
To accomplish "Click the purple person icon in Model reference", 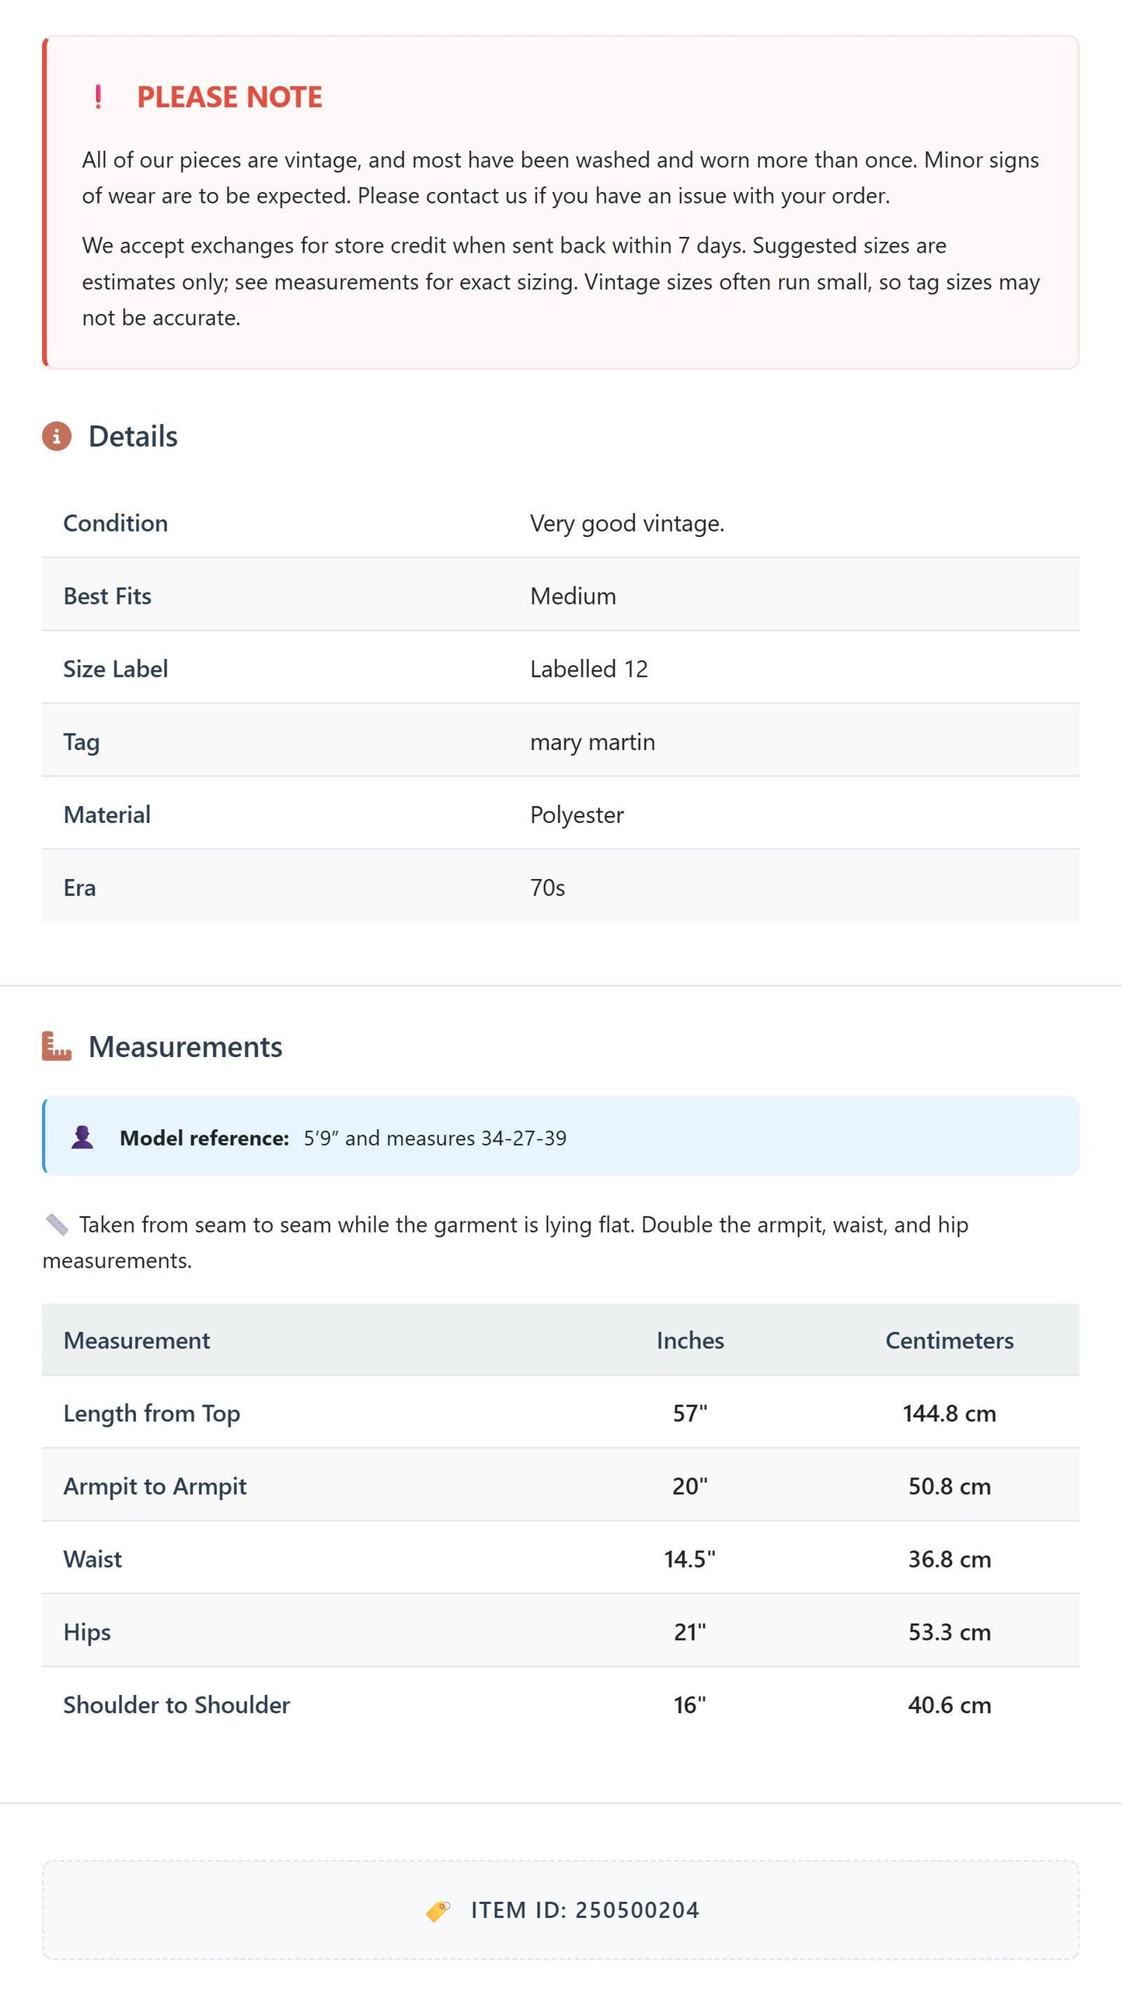I will (x=82, y=1138).
